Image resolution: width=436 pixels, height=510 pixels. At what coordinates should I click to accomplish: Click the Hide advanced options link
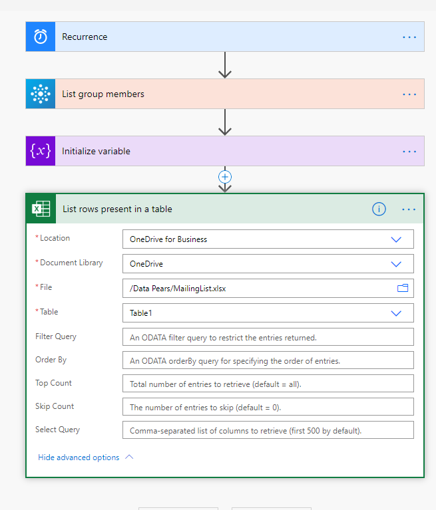tap(79, 457)
